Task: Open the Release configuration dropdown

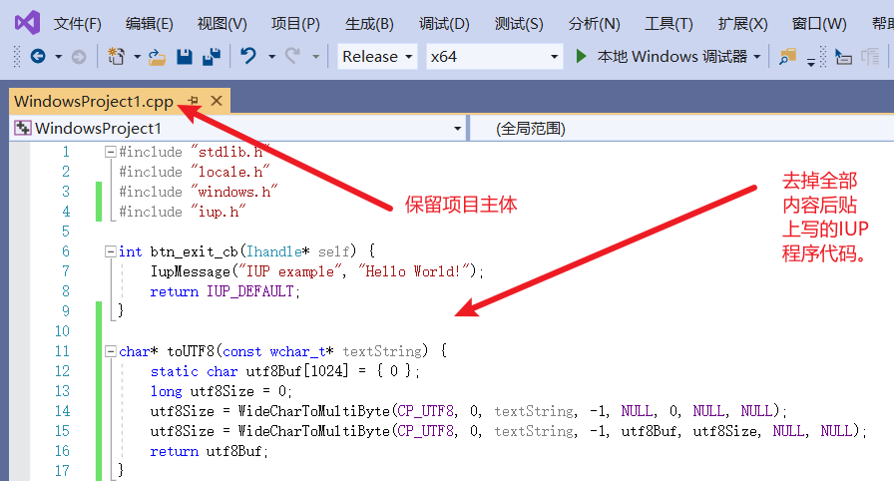Action: click(x=377, y=57)
